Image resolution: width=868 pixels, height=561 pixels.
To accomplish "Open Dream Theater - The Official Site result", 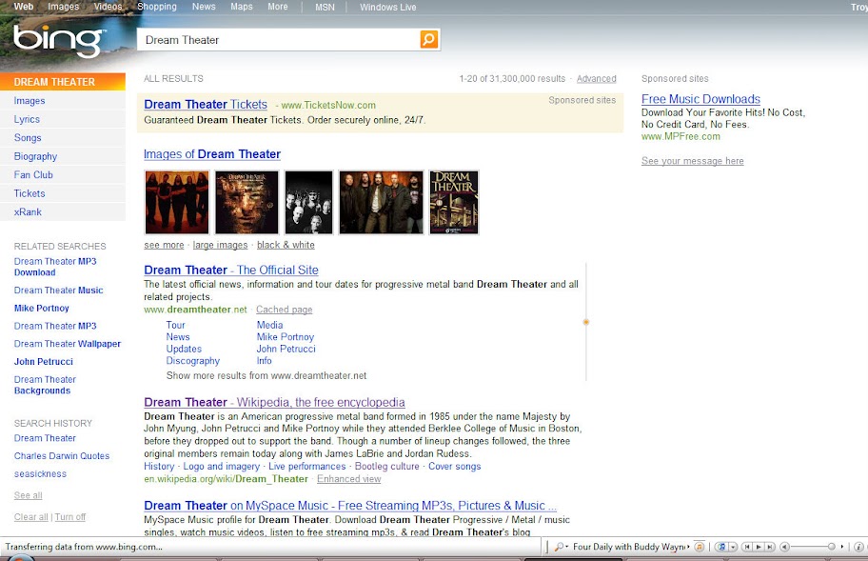I will (x=231, y=270).
